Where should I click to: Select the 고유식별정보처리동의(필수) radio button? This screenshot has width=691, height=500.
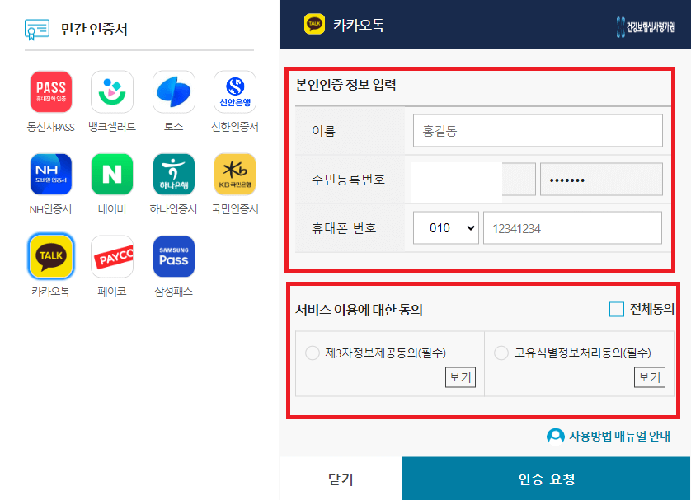tap(501, 353)
